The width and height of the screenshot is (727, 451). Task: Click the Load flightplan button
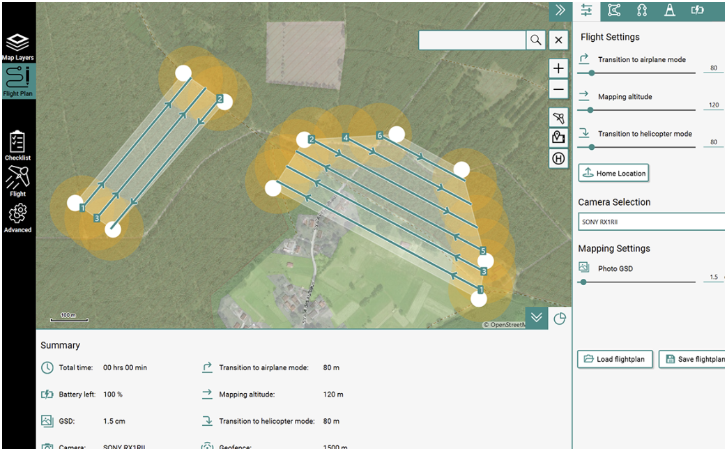[x=615, y=359]
